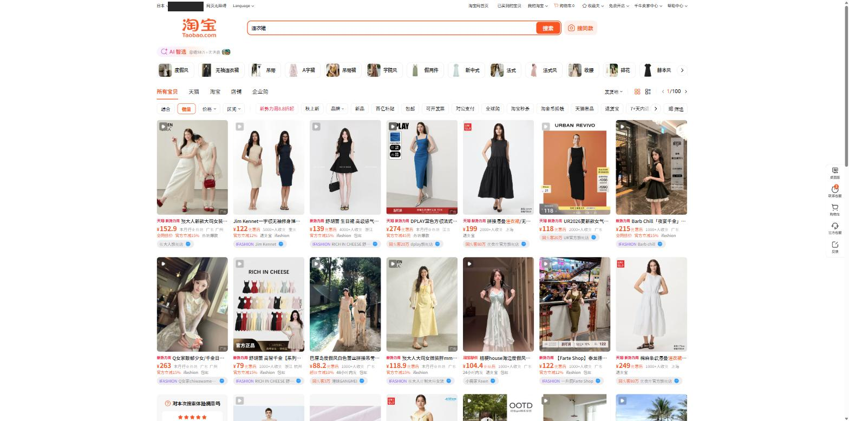Toggle 新品 filter tag
Image resolution: width=849 pixels, height=421 pixels.
(360, 109)
